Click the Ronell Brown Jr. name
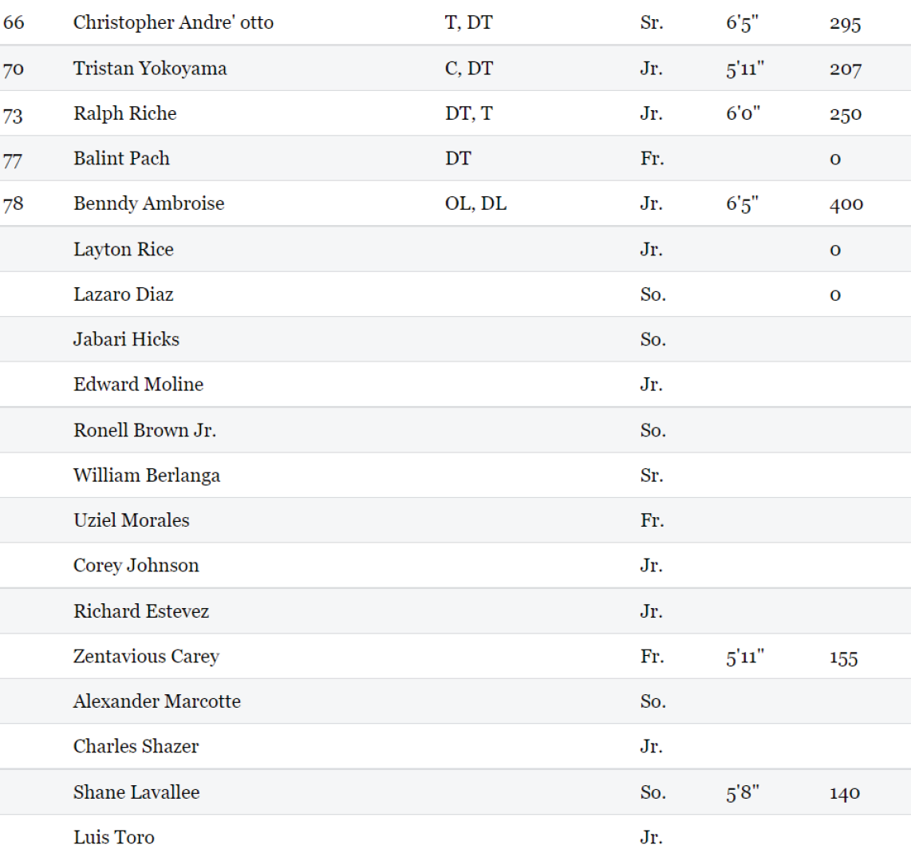 [144, 430]
